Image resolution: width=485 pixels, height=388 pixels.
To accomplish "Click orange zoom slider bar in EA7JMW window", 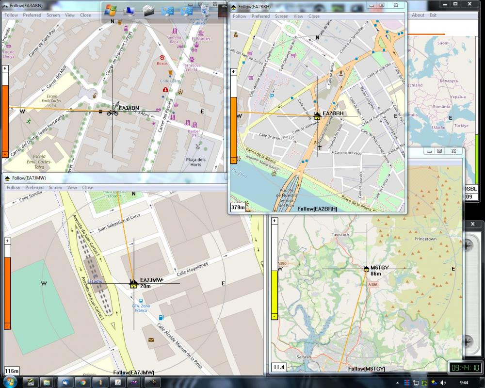I will (7, 291).
